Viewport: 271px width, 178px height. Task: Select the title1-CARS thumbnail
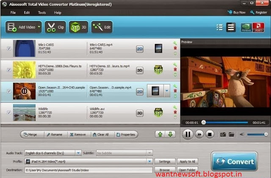click(25, 48)
